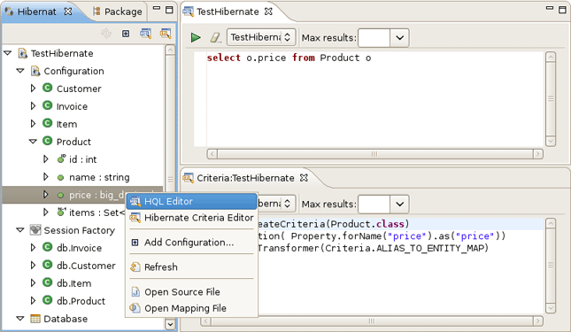Click the Product class icon in Configuration
Viewport: 571px width, 332px height.
[47, 141]
